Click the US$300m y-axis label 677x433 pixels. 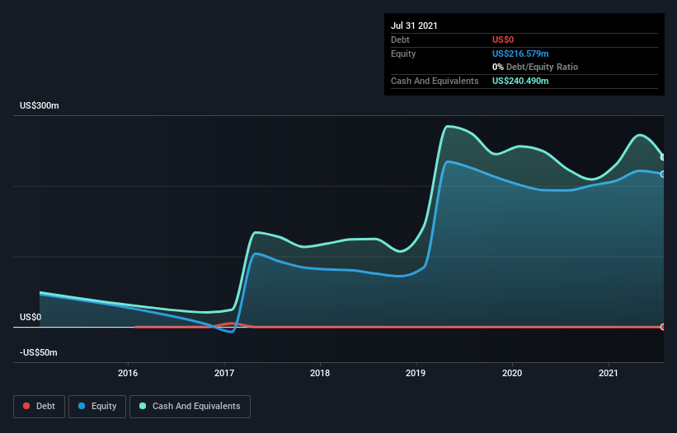point(40,105)
